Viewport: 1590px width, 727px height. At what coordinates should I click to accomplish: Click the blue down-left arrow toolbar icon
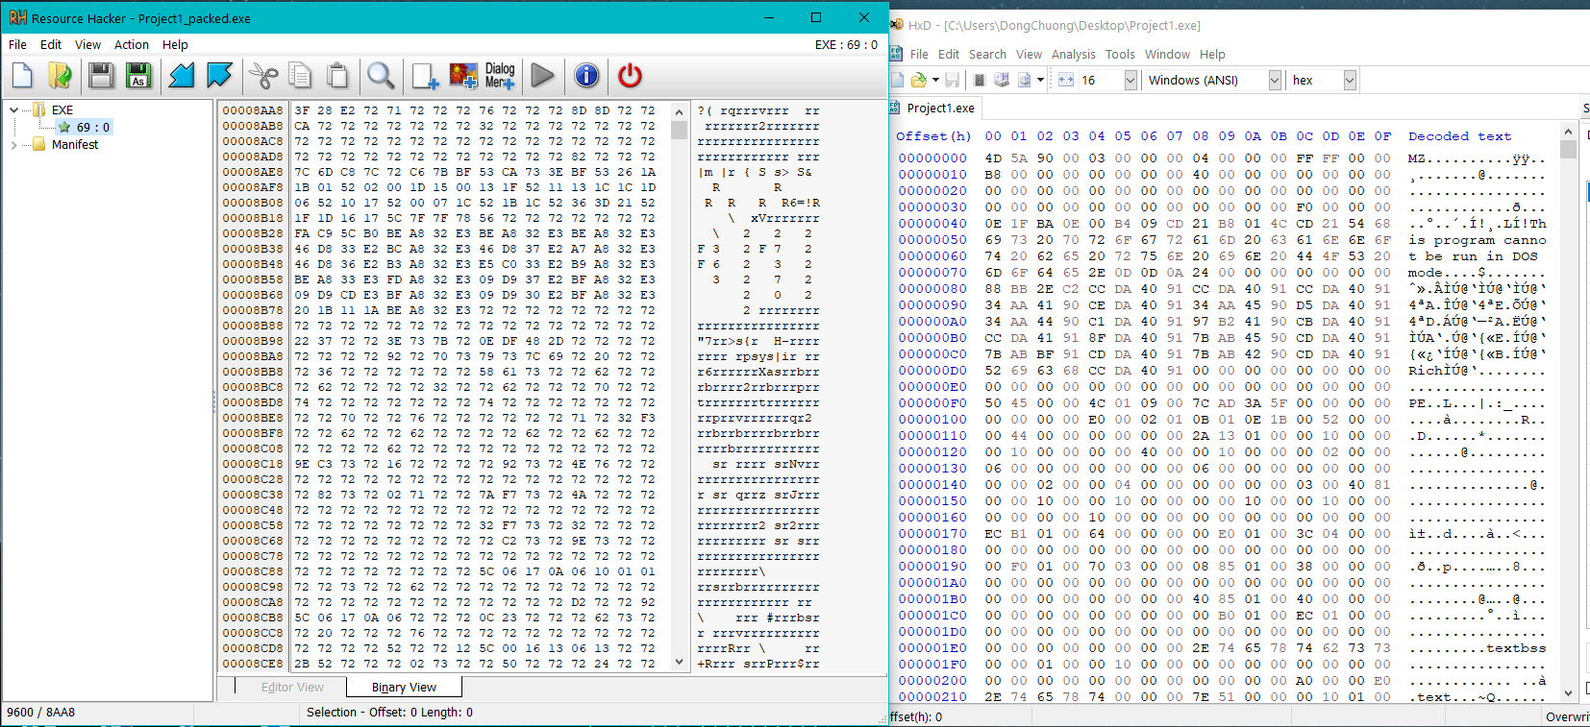(182, 76)
